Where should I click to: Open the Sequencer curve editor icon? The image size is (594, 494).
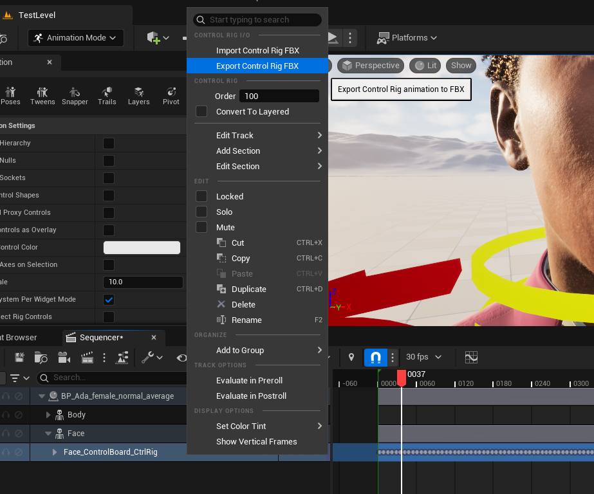pos(471,357)
